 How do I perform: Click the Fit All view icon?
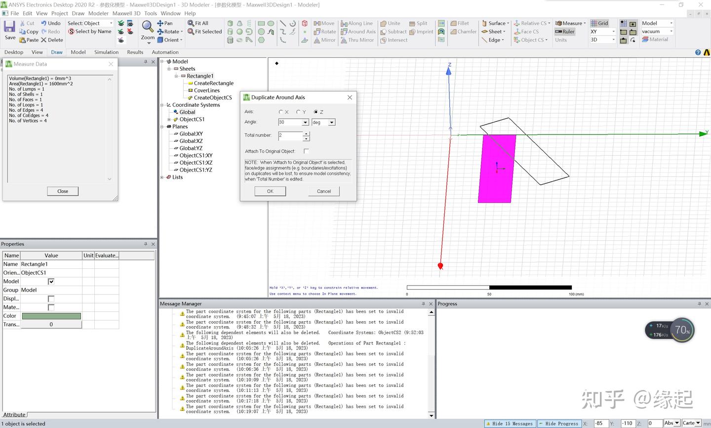pos(198,23)
